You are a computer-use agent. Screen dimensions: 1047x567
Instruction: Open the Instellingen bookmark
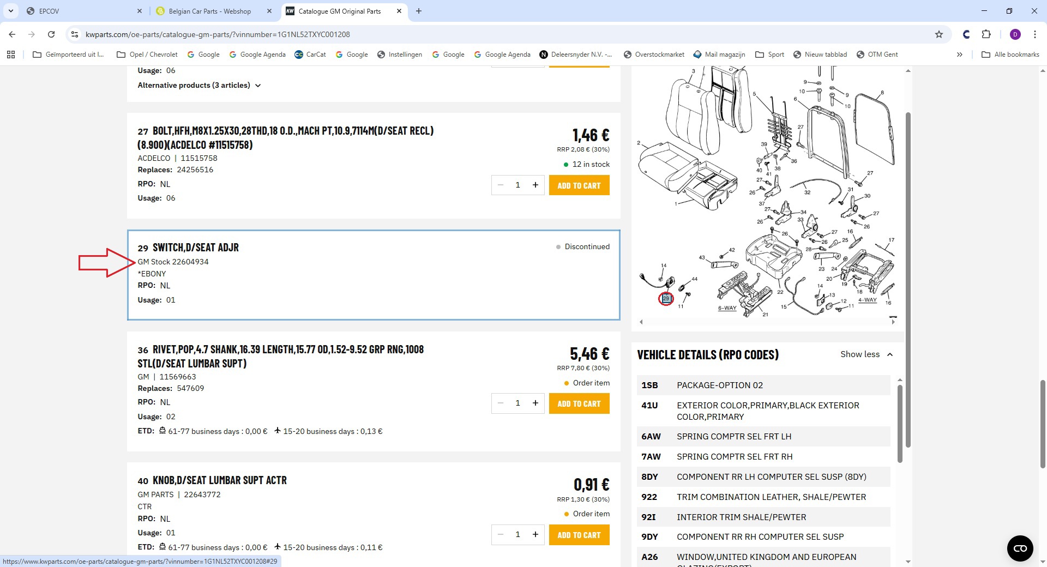point(399,55)
